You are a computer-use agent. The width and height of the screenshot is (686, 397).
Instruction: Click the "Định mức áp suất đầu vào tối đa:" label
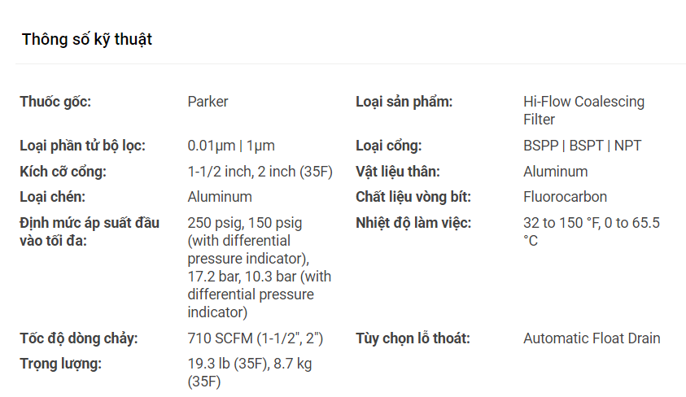coord(90,231)
